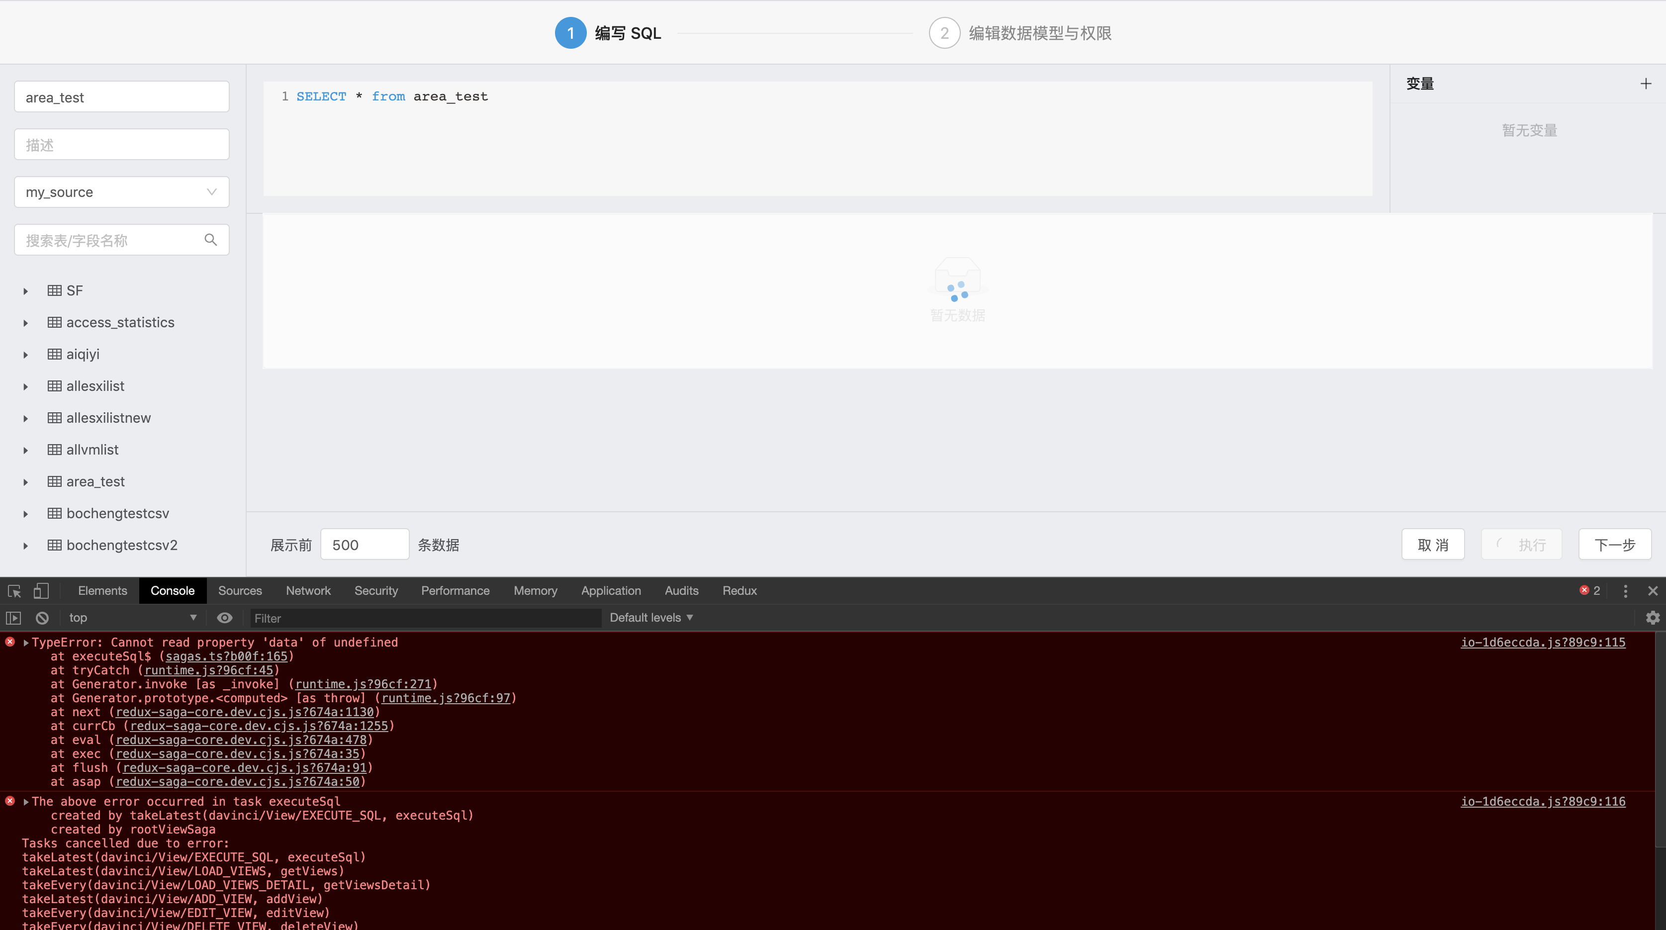Screen dimensions: 1666x930
Task: Open the Default levels dropdown
Action: pos(650,618)
